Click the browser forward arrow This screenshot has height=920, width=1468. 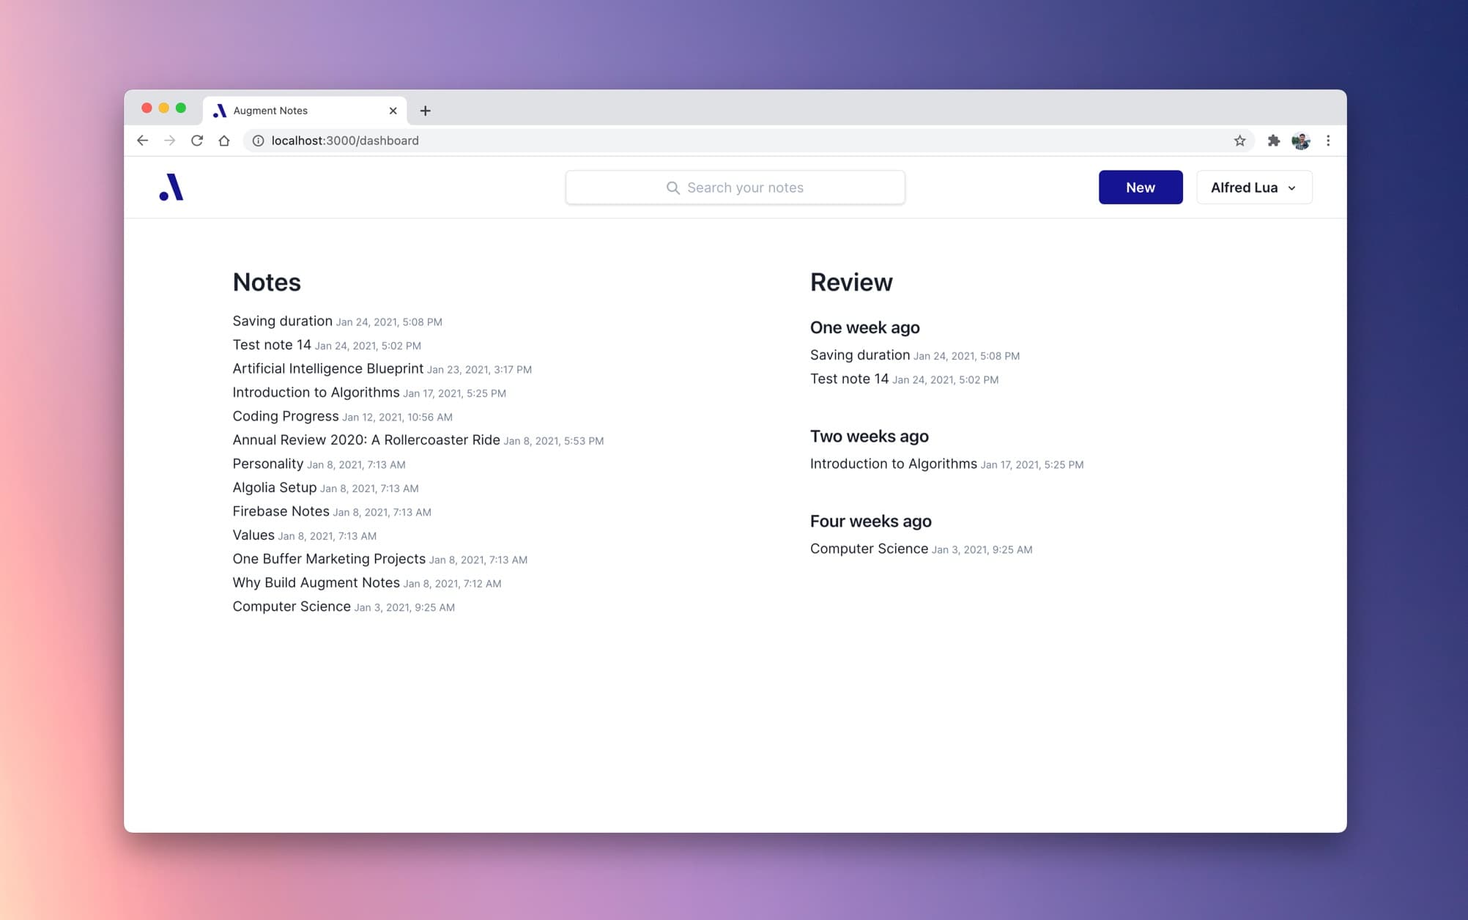coord(170,141)
